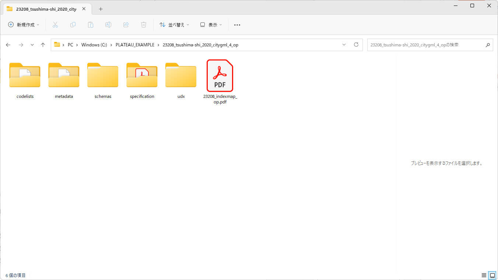Click the specification folder name label
The width and height of the screenshot is (498, 280).
[142, 96]
